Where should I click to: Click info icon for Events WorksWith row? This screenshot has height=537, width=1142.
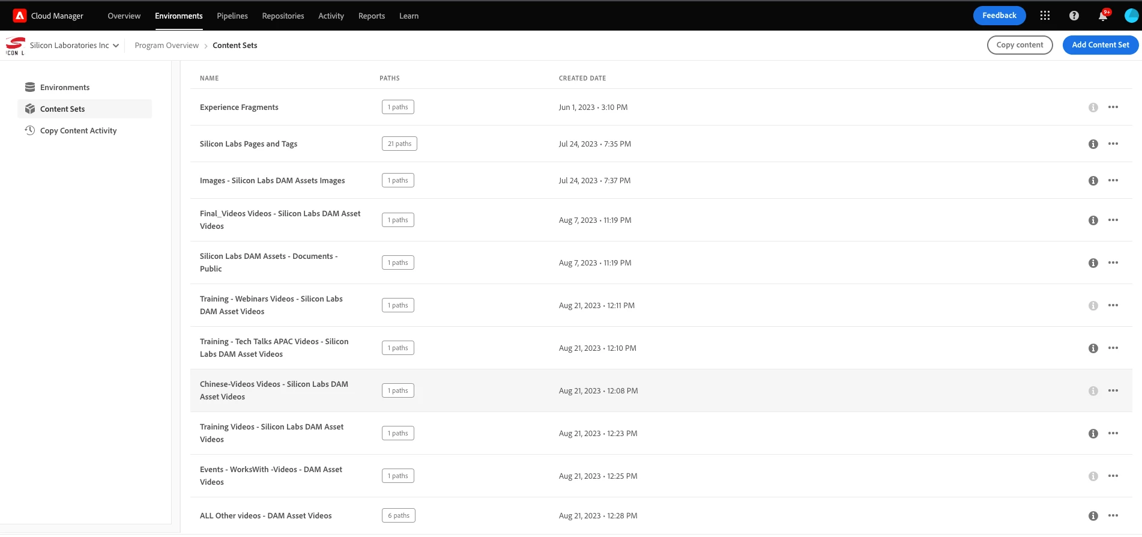click(1093, 476)
